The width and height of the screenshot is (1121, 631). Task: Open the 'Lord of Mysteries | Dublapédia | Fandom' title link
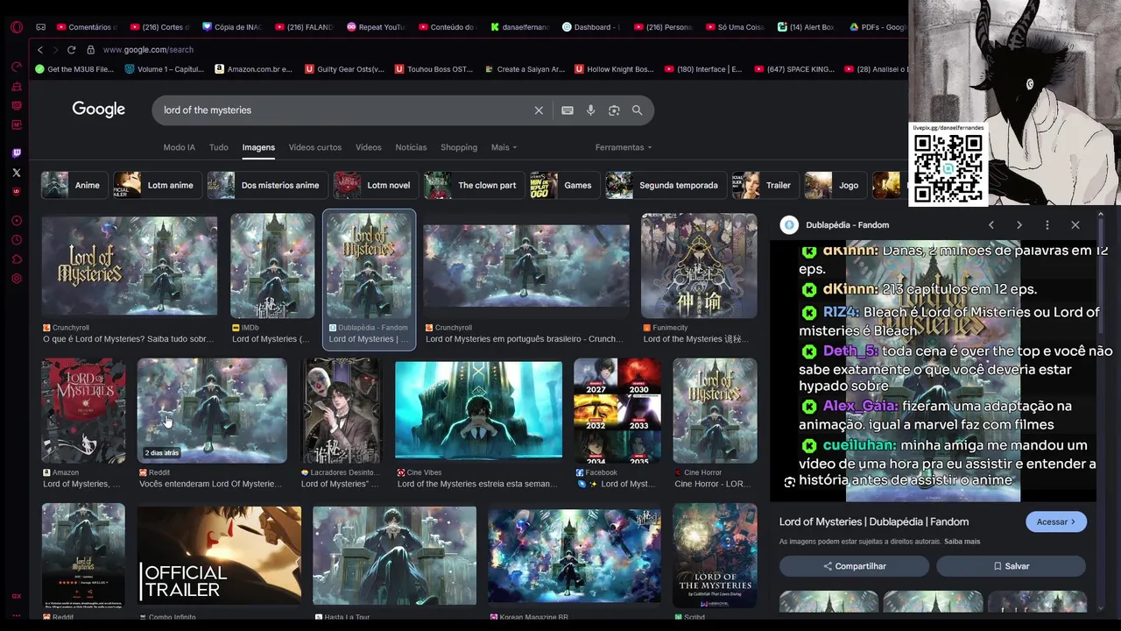click(874, 522)
